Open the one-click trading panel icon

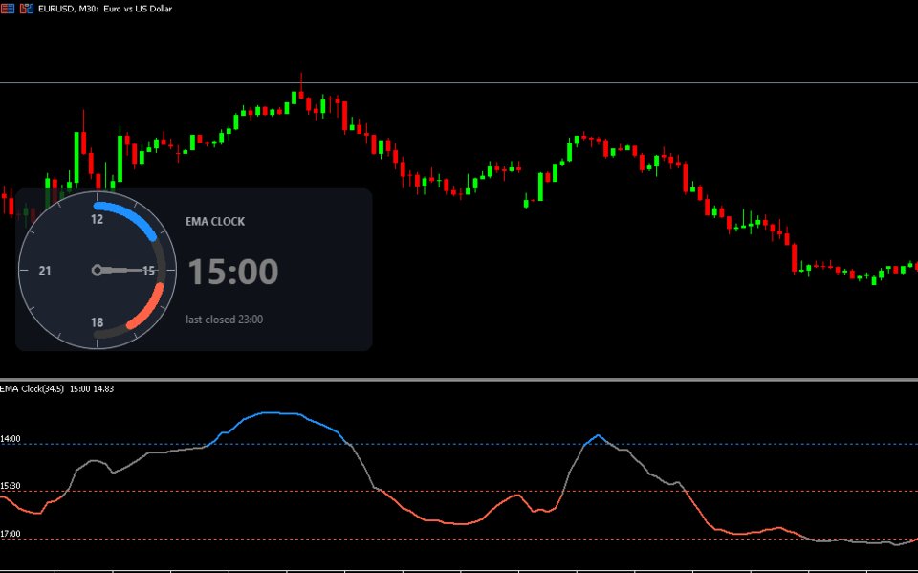[8, 9]
